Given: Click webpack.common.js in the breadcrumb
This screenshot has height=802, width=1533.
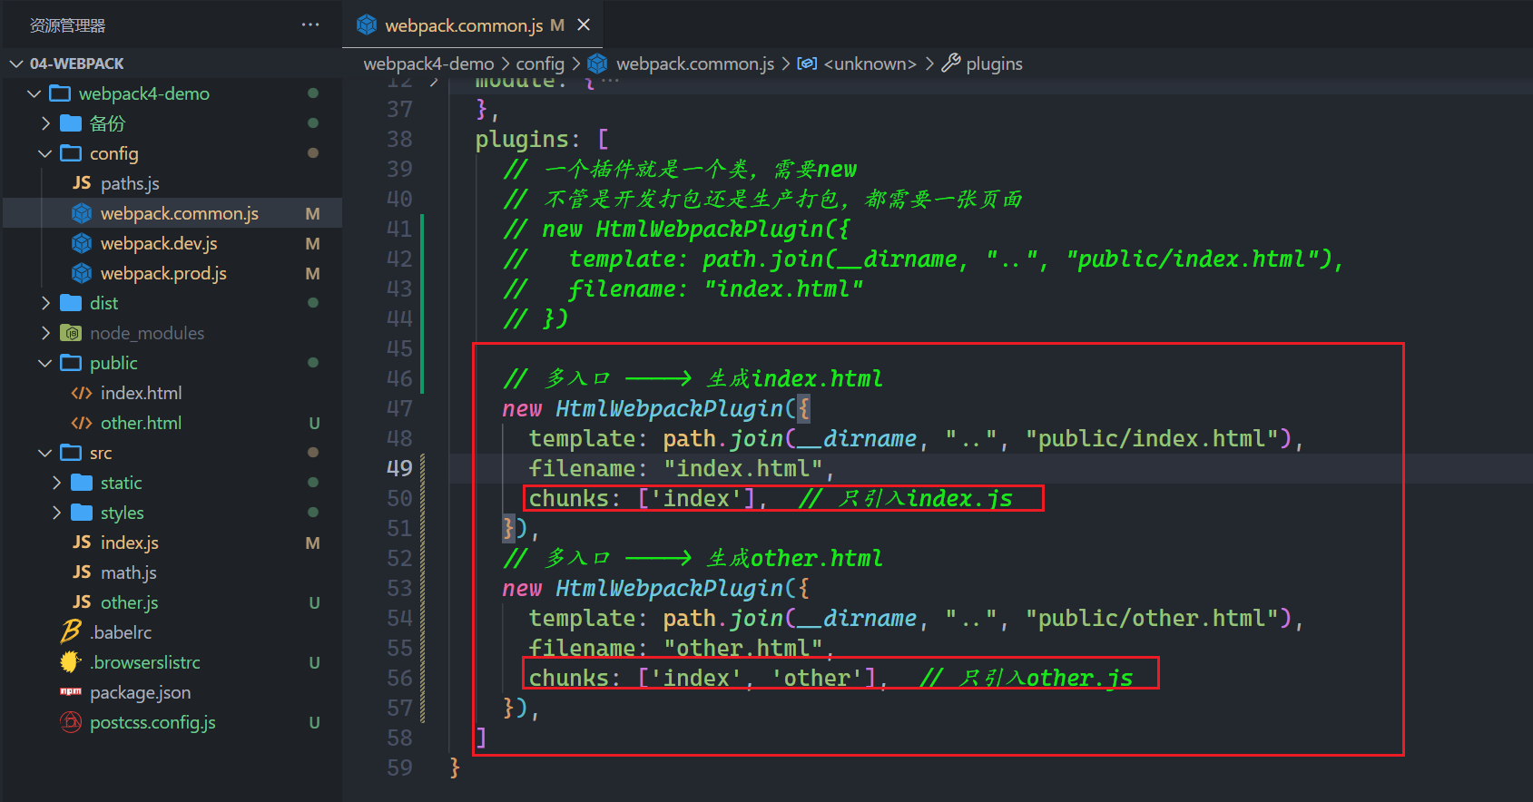Looking at the screenshot, I should (x=695, y=64).
